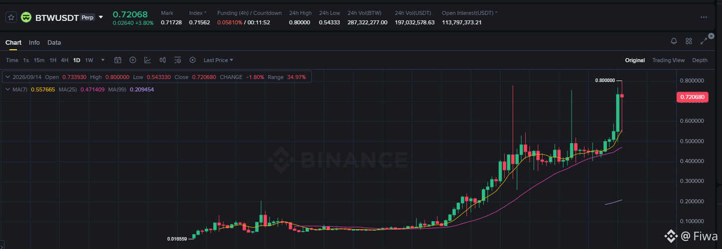Image resolution: width=722 pixels, height=249 pixels.
Task: Change candlestick chart type icon
Action: (x=162, y=60)
